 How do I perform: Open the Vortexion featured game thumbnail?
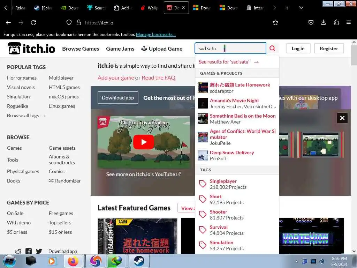click(x=311, y=236)
